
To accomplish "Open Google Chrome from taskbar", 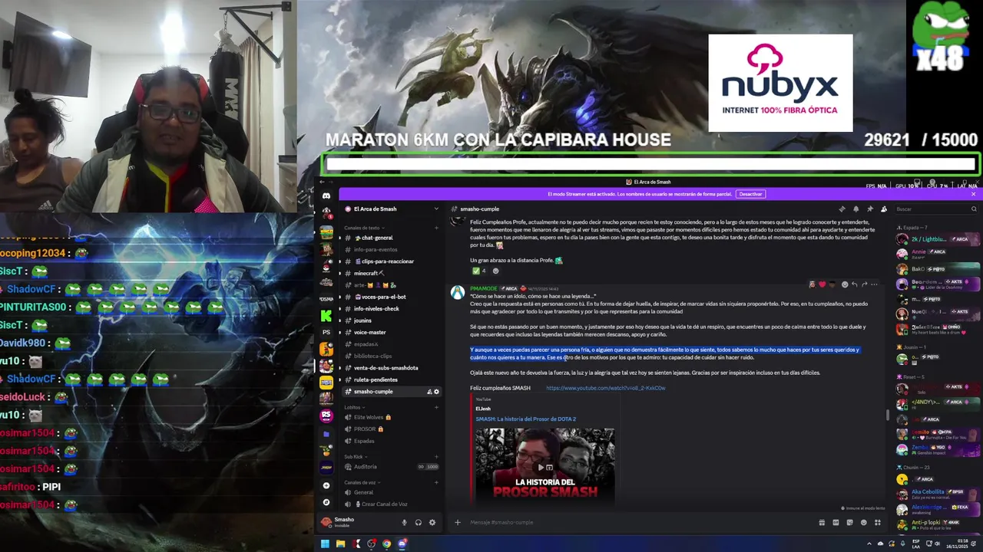I will [386, 544].
